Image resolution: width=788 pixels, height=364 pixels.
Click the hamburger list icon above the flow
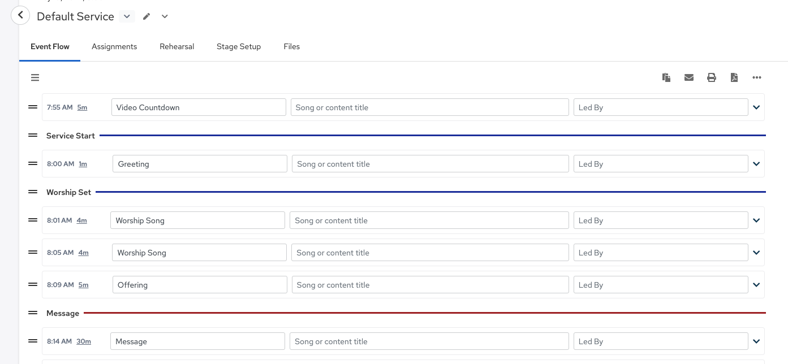click(x=35, y=77)
